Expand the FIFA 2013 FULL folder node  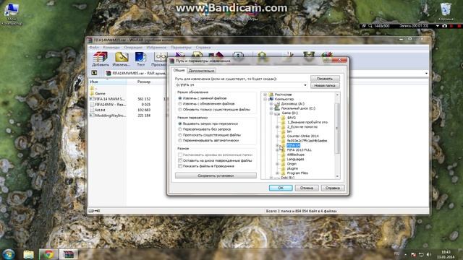(x=277, y=149)
